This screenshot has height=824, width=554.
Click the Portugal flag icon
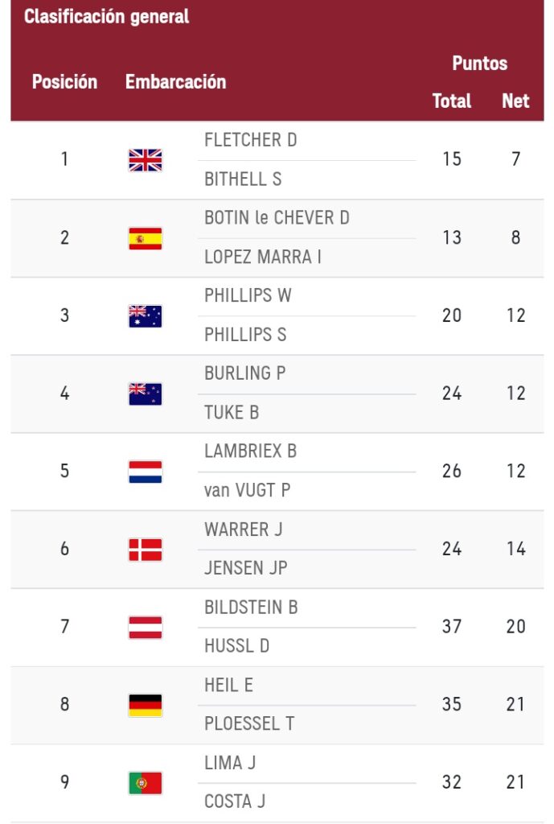pyautogui.click(x=145, y=783)
